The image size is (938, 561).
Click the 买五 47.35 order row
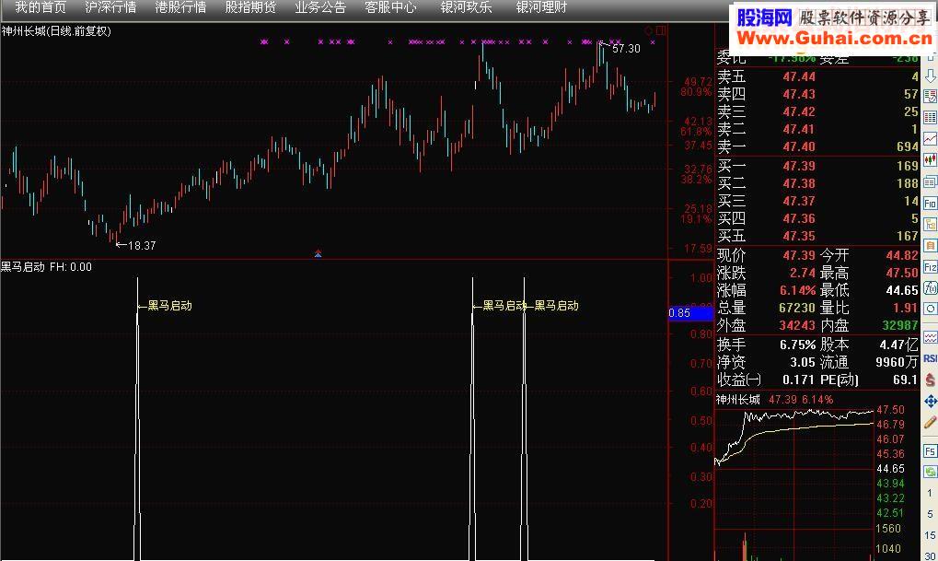817,236
